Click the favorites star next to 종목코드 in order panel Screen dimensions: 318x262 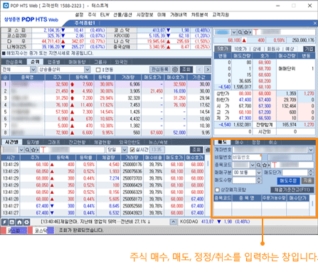point(265,165)
